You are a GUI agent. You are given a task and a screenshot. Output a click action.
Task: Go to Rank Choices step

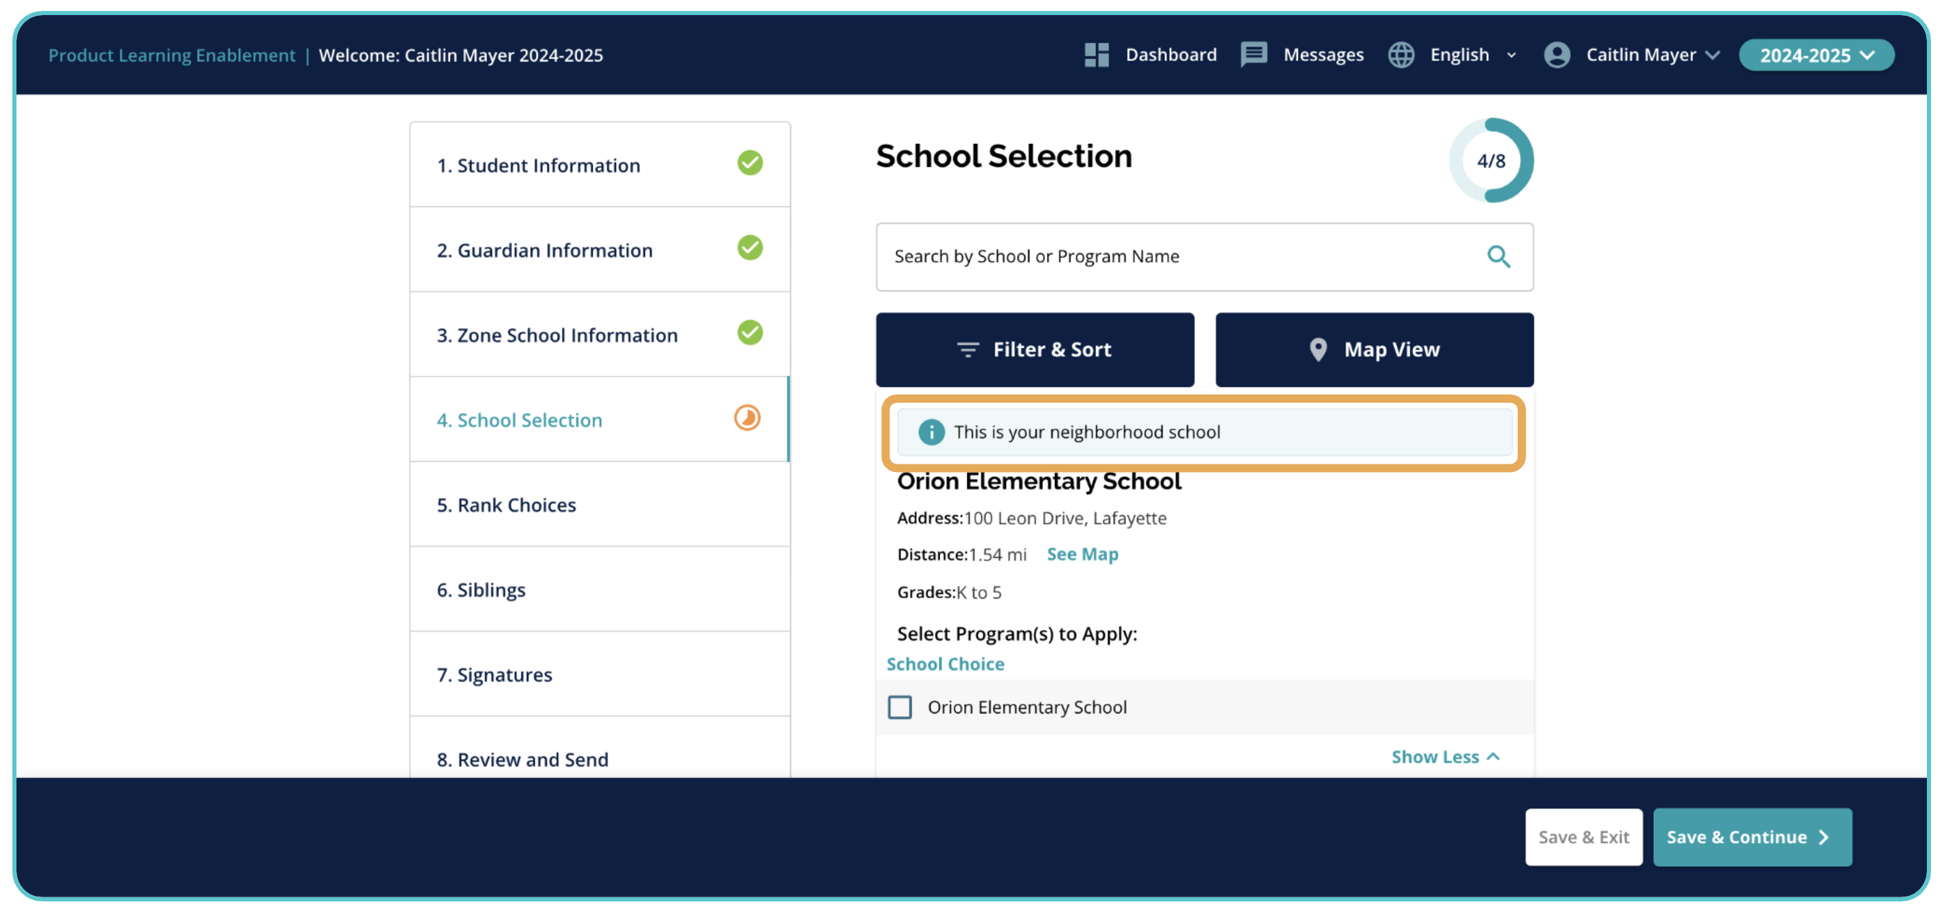(x=506, y=505)
